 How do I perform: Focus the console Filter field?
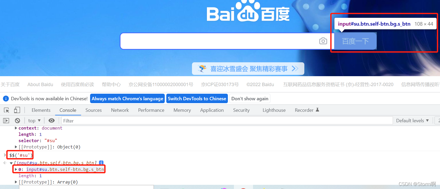click(x=227, y=121)
